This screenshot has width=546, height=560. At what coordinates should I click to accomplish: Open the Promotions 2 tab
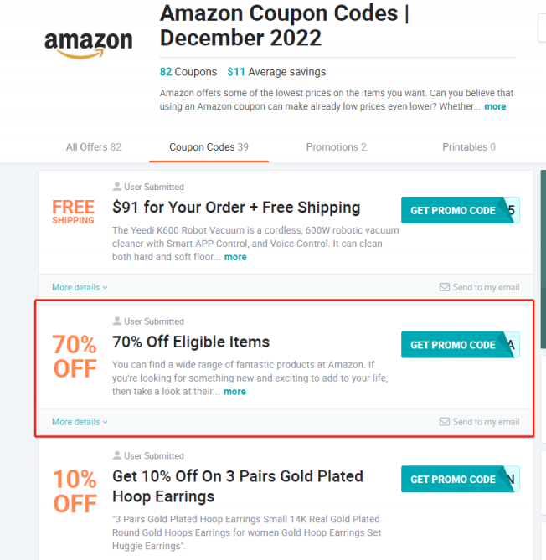click(336, 147)
